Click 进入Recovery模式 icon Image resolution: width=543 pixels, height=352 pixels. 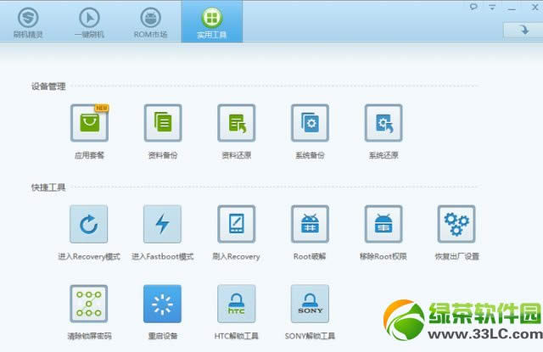pos(89,225)
